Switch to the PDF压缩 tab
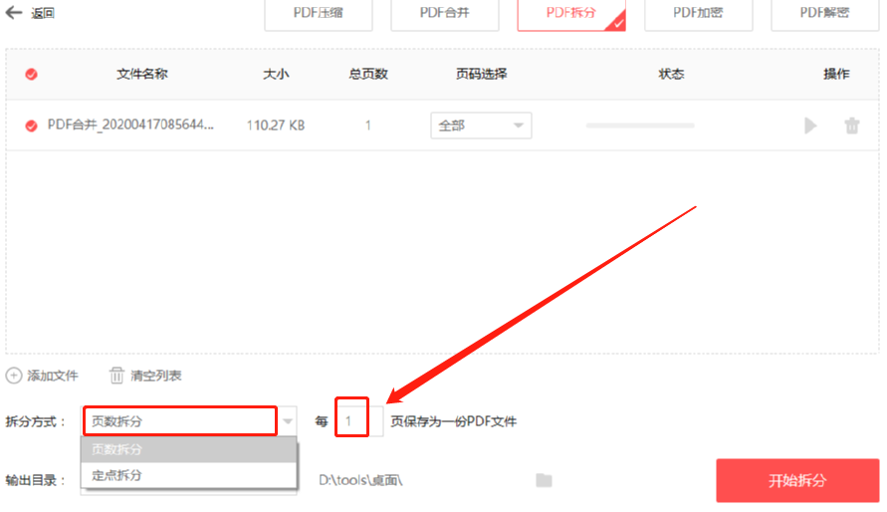Screen dimensions: 887x512 pyautogui.click(x=318, y=14)
